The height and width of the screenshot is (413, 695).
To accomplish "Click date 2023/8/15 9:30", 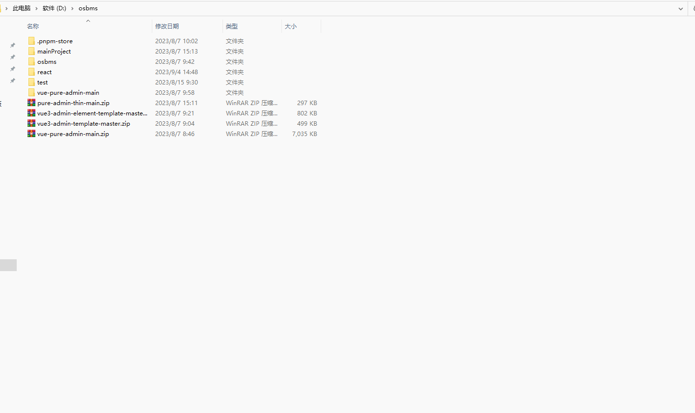I will (176, 83).
